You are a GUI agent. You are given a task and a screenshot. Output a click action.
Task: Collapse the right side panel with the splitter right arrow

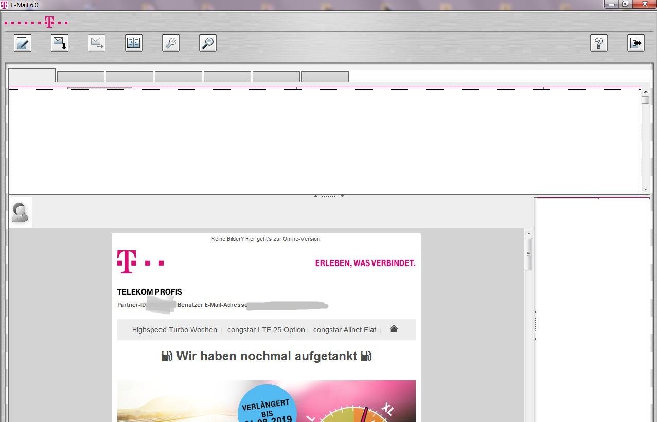tap(535, 312)
